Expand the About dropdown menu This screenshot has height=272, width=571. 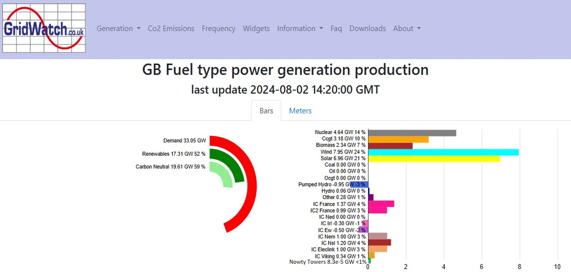(407, 29)
